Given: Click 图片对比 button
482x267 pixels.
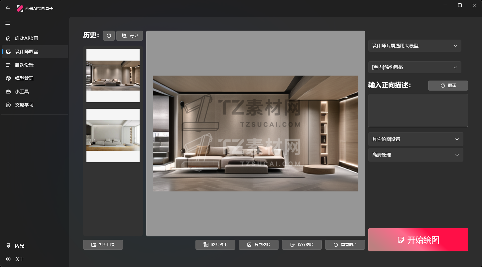Looking at the screenshot, I should point(215,245).
